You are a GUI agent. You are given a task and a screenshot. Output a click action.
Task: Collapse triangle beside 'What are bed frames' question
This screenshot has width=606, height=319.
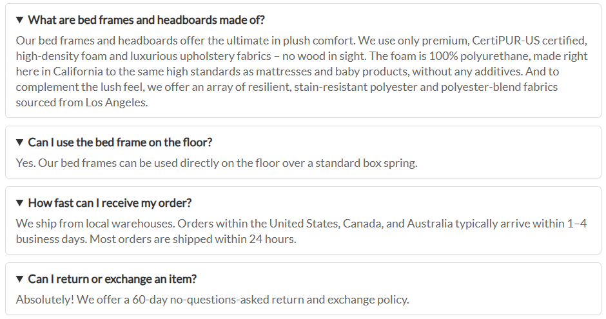(20, 20)
